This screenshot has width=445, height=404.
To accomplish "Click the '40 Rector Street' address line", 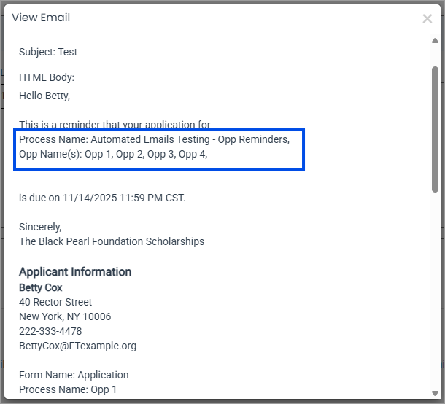I will (55, 302).
